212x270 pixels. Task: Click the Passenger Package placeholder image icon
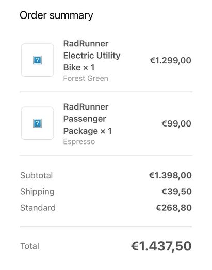(37, 123)
